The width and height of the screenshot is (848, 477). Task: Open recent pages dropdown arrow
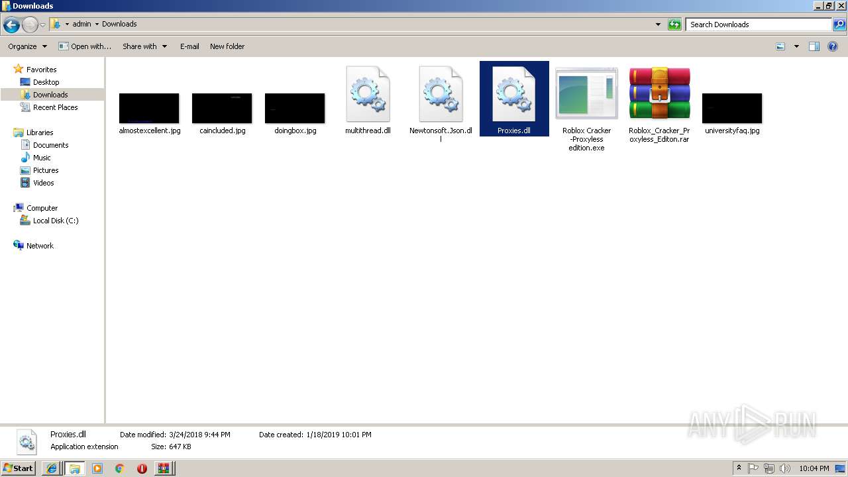pos(42,25)
